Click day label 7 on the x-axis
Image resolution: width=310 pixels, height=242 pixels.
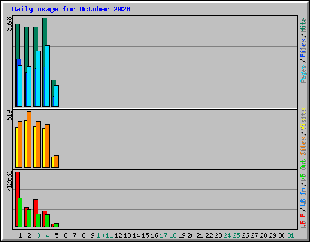74,235
